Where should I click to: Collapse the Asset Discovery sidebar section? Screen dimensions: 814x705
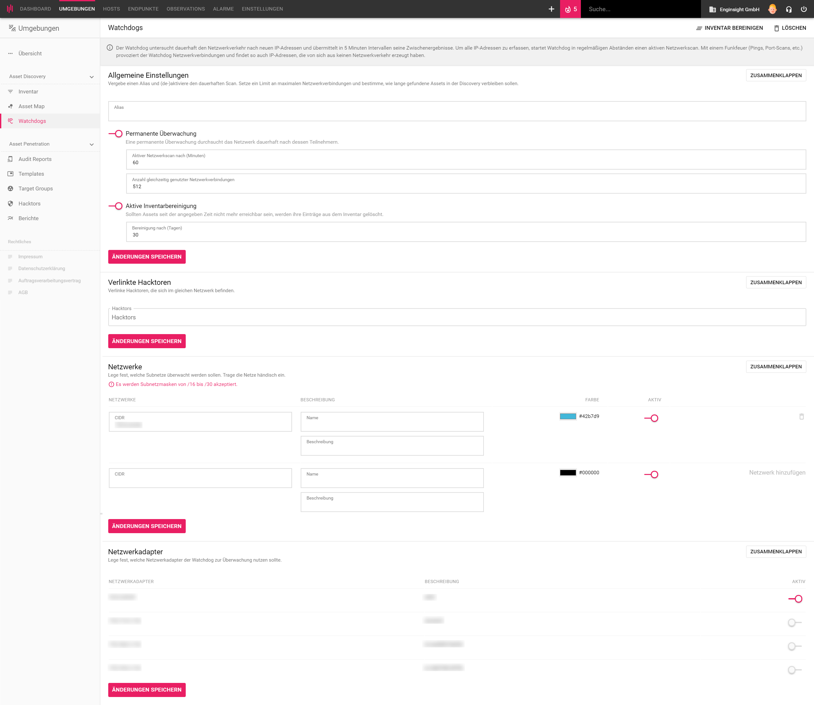pyautogui.click(x=91, y=77)
